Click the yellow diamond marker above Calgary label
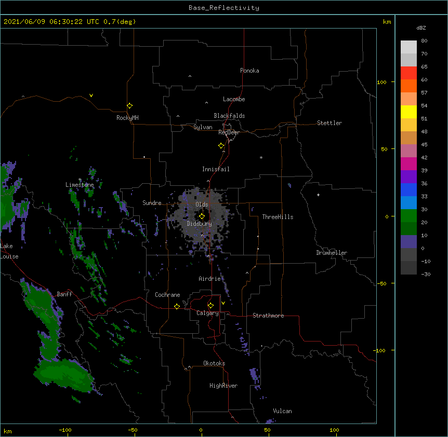Viewport: 448px width, 437px height. coord(210,306)
